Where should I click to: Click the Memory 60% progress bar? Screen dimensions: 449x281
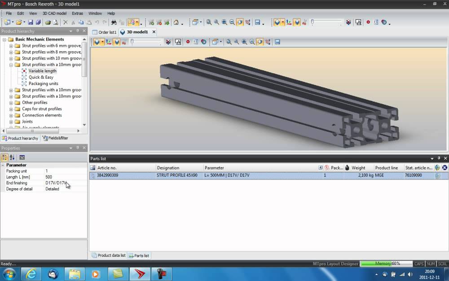click(386, 263)
